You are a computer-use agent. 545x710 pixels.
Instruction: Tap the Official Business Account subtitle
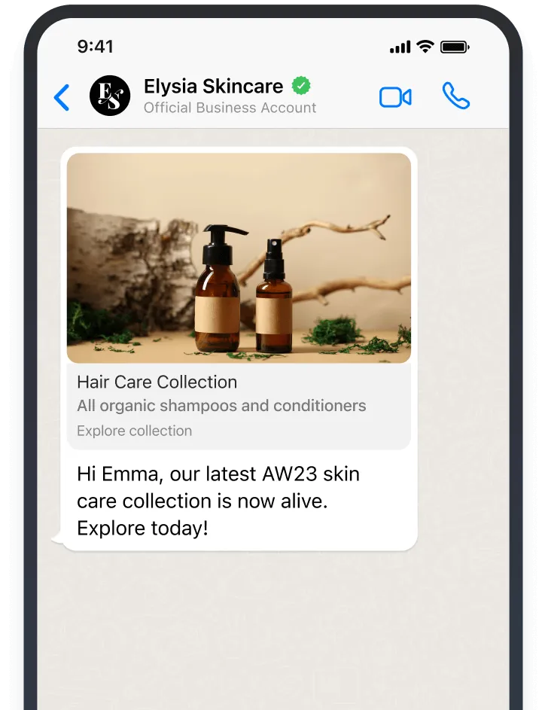tap(230, 108)
